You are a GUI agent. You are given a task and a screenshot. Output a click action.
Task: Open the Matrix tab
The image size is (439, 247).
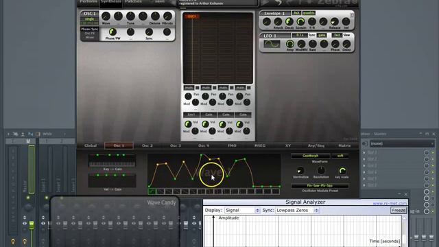[344, 145]
